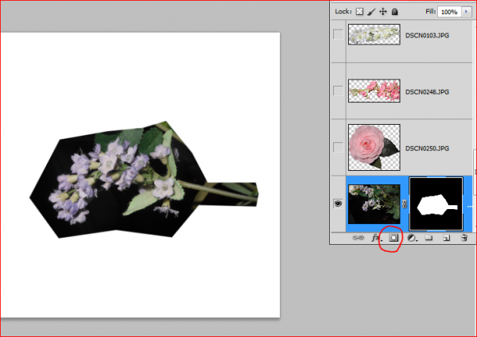Click the lock transparent pixels icon
This screenshot has height=337, width=477.
359,12
